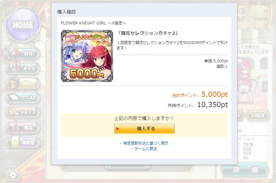Viewport: 276px width, 183px height.
Task: Click the 開花セレクションガチャ2 item thumbnail
Action: click(x=87, y=56)
